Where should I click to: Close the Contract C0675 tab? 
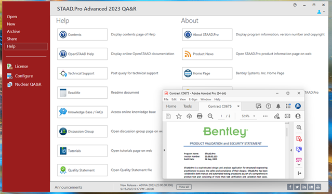click(x=238, y=106)
